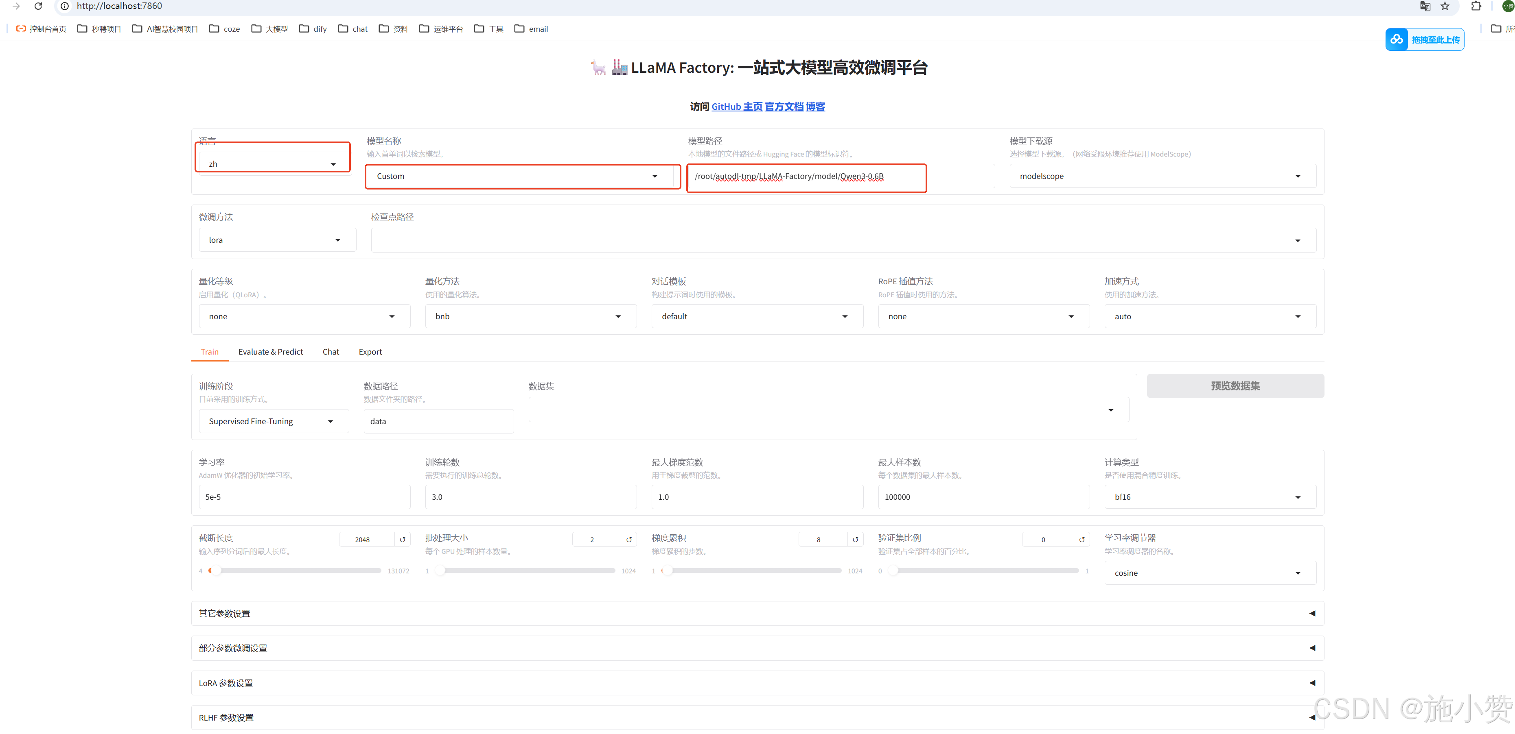Click the 预览数据集 button
Screen dimensions: 1515x734
pyautogui.click(x=1235, y=386)
